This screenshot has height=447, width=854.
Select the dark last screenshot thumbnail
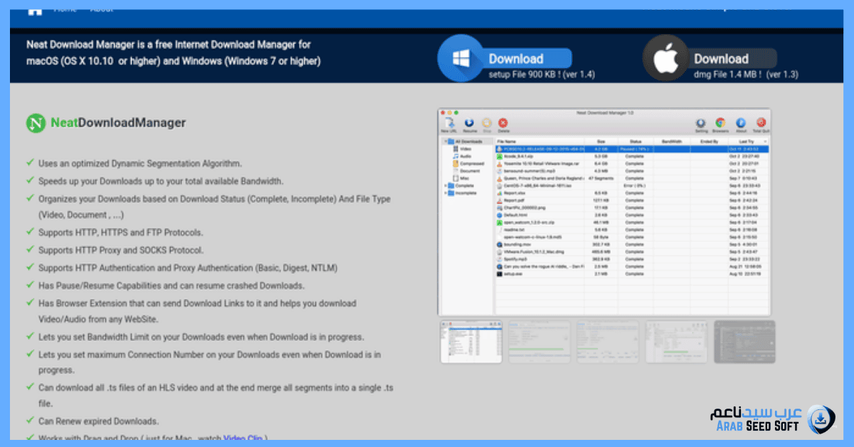pos(744,342)
